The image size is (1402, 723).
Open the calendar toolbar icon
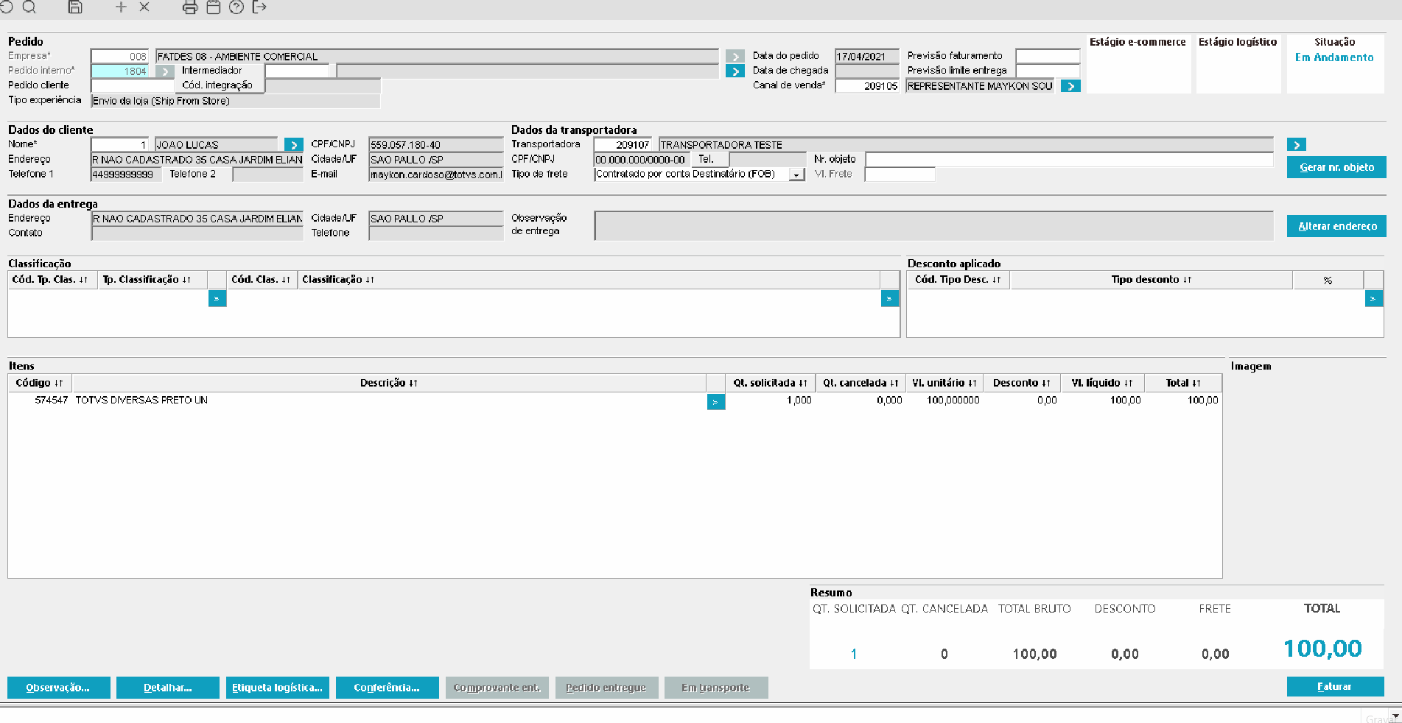point(213,7)
